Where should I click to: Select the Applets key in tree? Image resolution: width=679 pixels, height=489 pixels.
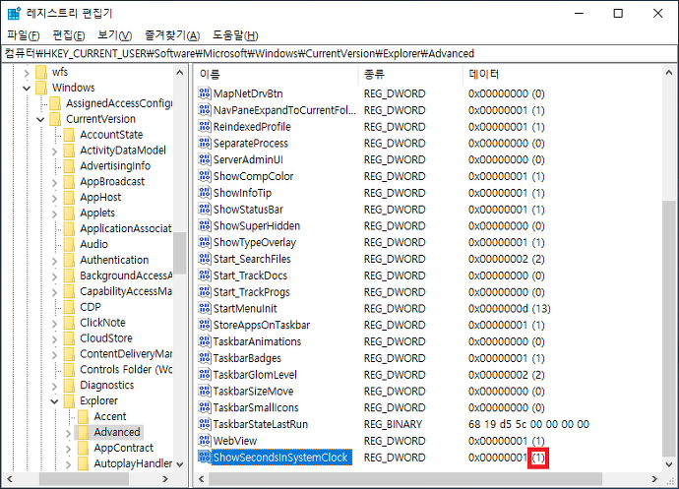[x=97, y=214]
